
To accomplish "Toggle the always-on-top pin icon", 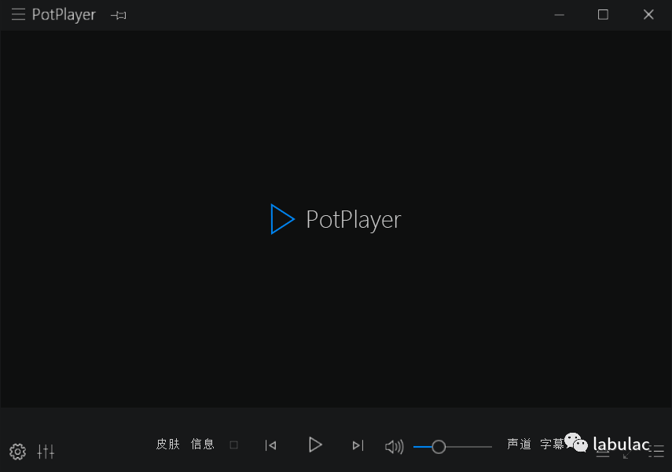I will pyautogui.click(x=119, y=16).
